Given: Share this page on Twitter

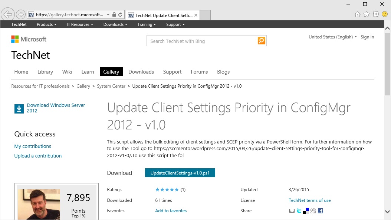Looking at the screenshot, I should click(x=299, y=211).
